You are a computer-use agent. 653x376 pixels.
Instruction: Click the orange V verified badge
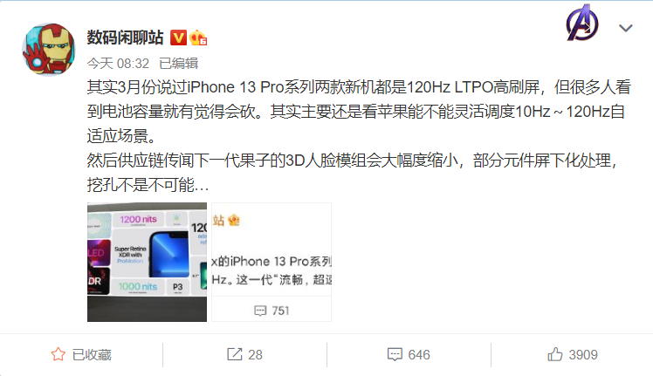(178, 38)
